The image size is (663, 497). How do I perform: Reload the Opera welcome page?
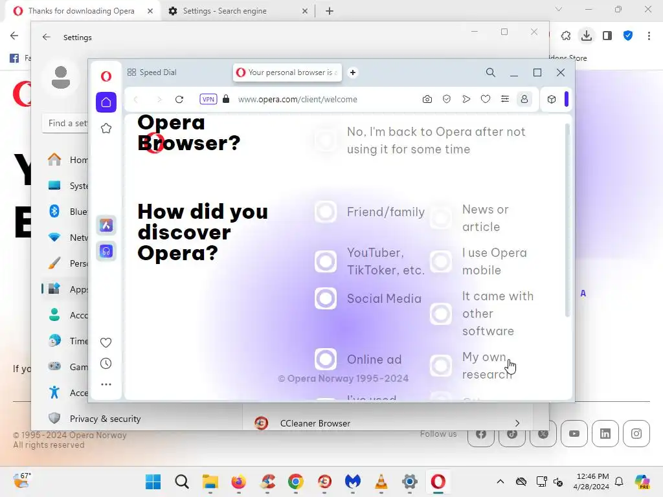point(179,99)
